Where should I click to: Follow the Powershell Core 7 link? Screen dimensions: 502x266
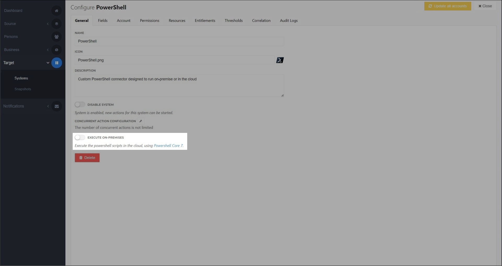(x=168, y=146)
